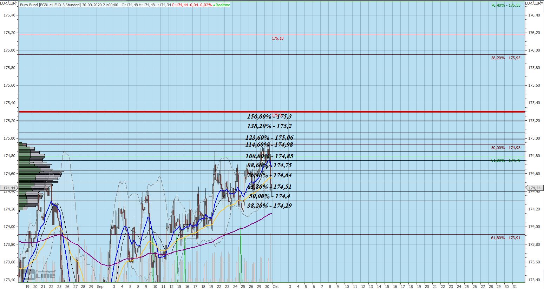Click the '176,00' label on the right price axis
The width and height of the screenshot is (544, 289).
(x=534, y=50)
